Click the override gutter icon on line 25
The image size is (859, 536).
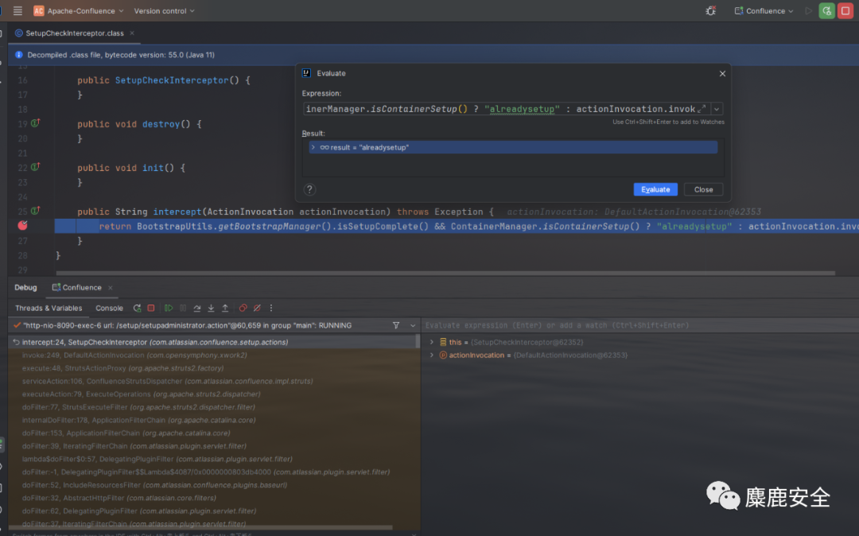click(x=36, y=211)
